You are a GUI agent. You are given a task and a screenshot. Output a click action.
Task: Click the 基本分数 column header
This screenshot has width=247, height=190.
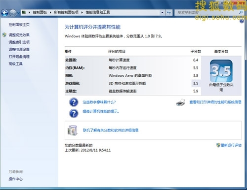click(221, 52)
